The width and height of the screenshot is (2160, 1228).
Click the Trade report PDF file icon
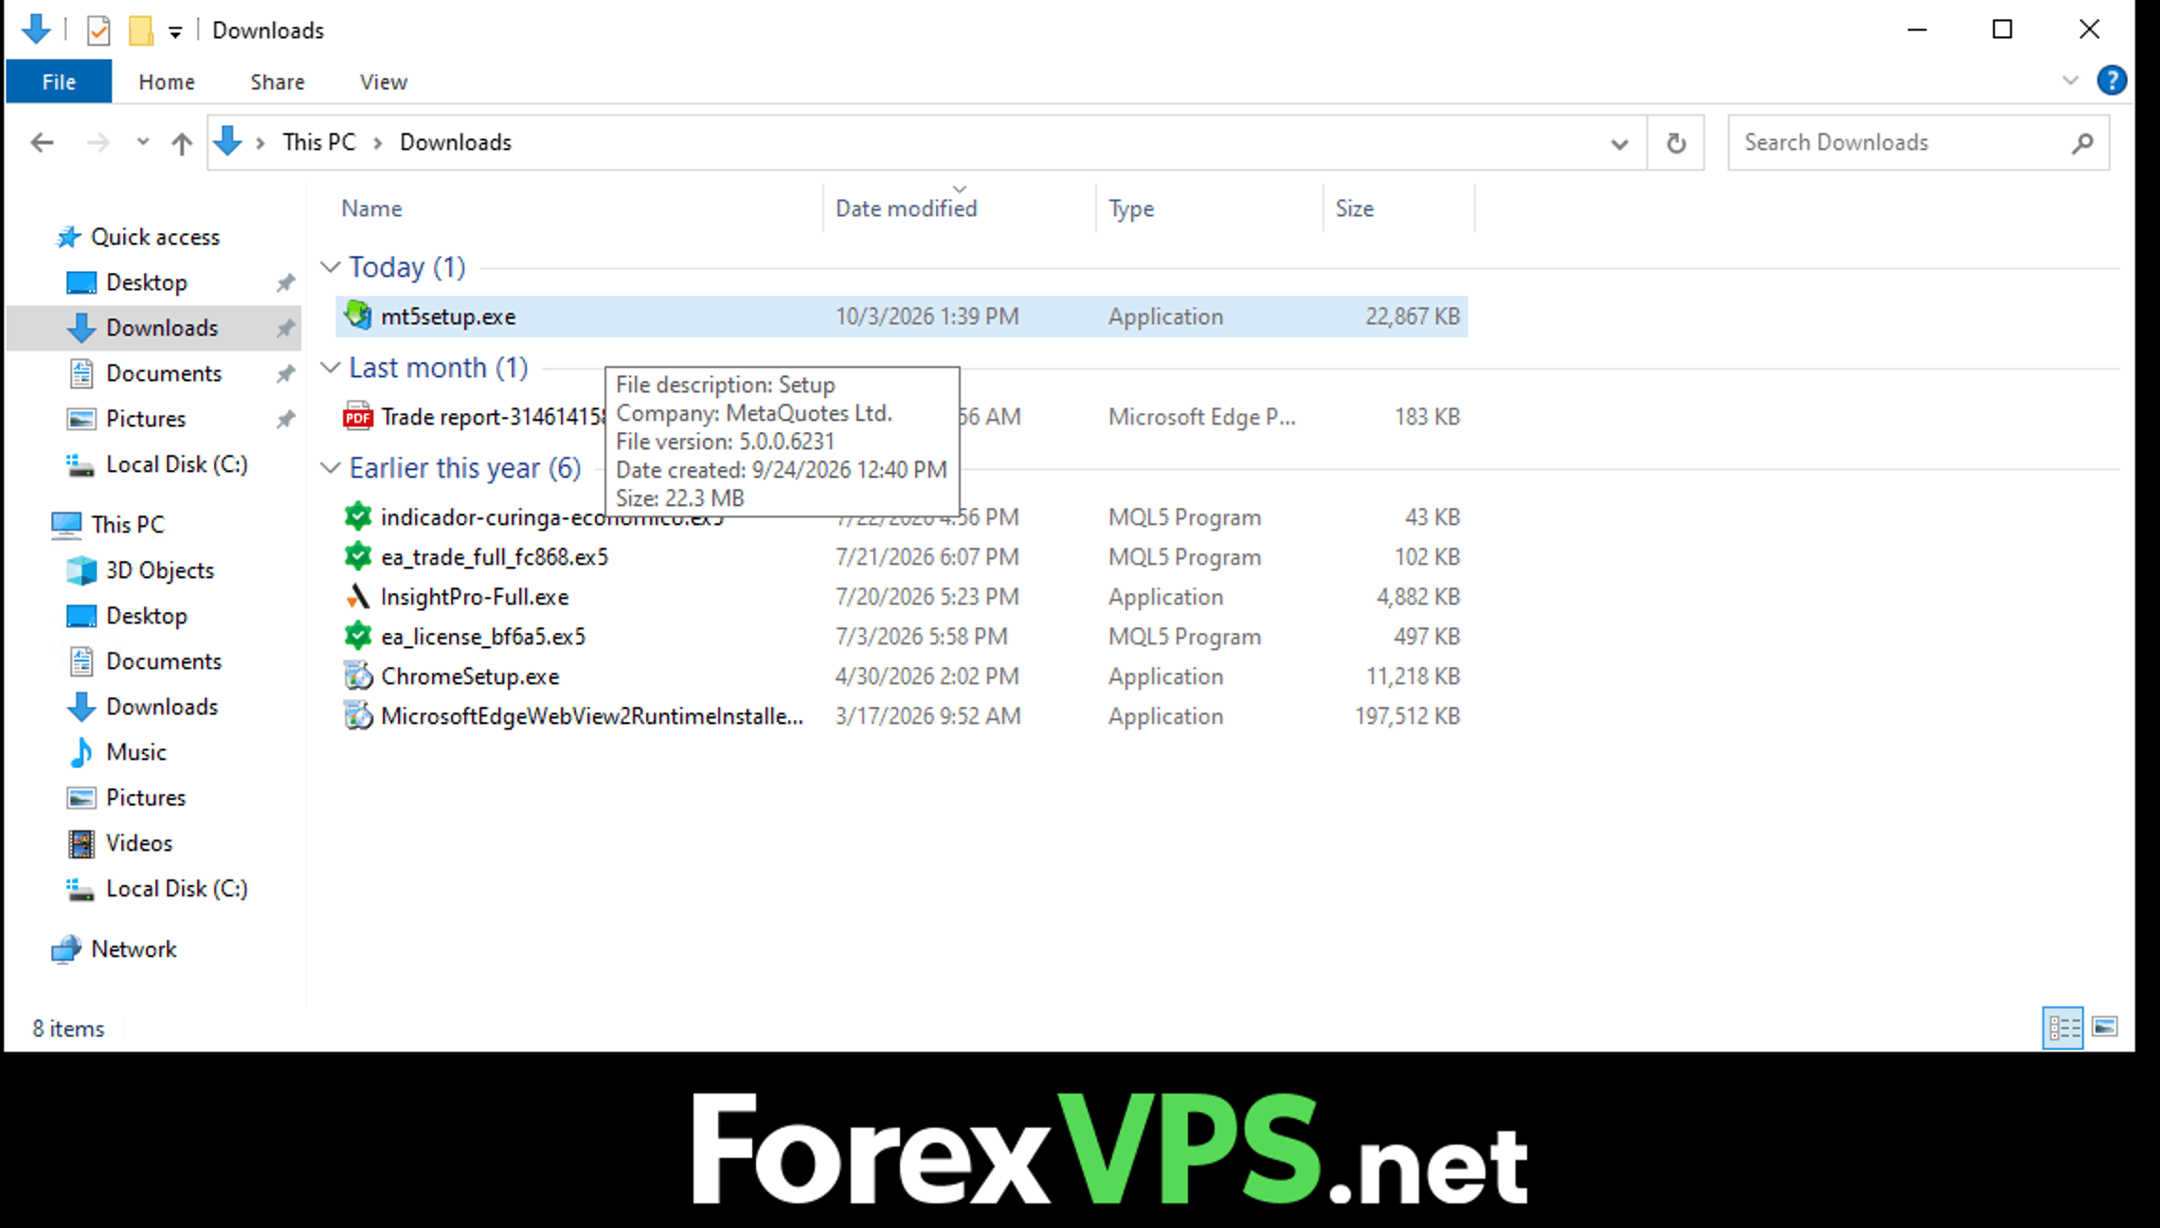pos(358,416)
